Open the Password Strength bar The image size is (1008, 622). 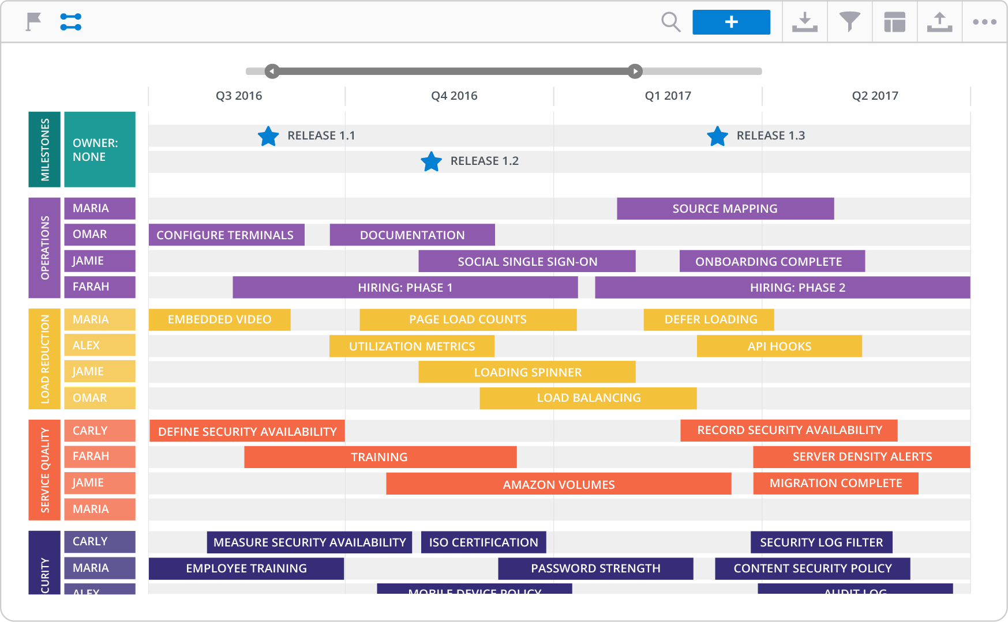tap(595, 568)
